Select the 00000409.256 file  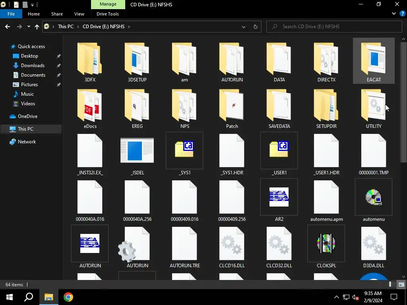click(x=232, y=201)
